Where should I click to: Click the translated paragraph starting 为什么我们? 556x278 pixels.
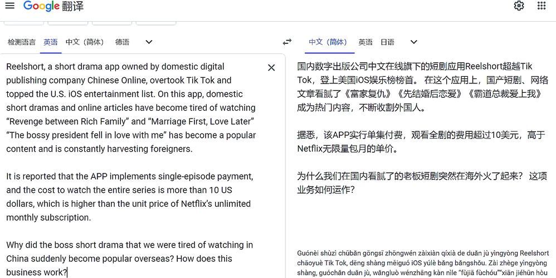point(422,183)
